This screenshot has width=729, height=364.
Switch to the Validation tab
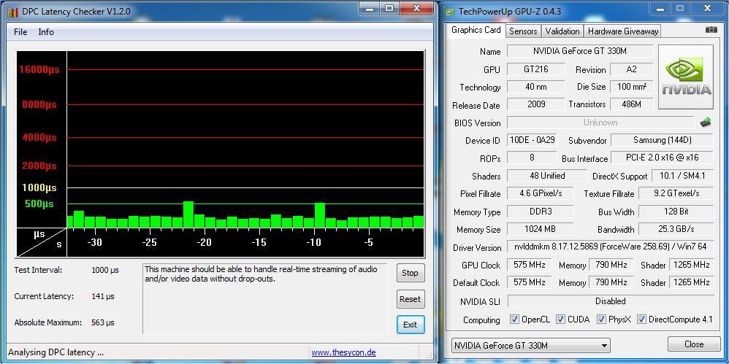tap(562, 31)
